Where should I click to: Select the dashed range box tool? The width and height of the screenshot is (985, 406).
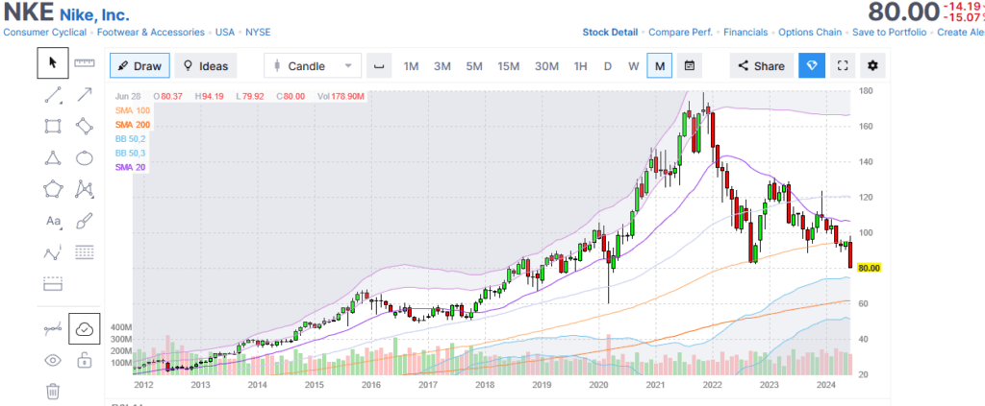(x=53, y=283)
